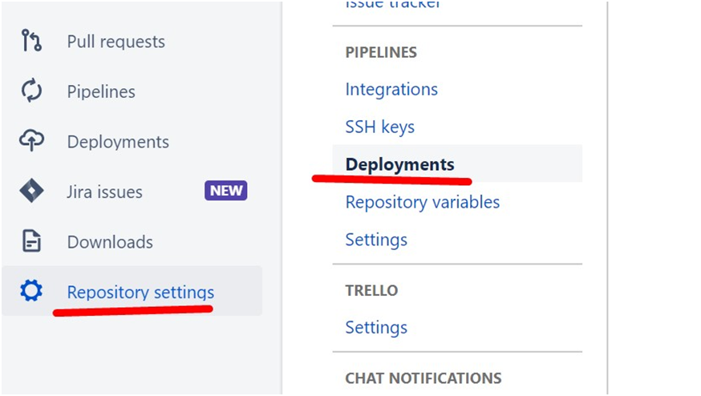
Task: Open Settings under the Pipelines section
Action: click(x=376, y=240)
